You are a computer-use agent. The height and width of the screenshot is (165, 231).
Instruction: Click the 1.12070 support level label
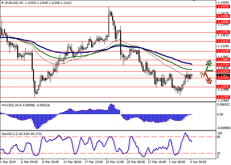point(223,87)
